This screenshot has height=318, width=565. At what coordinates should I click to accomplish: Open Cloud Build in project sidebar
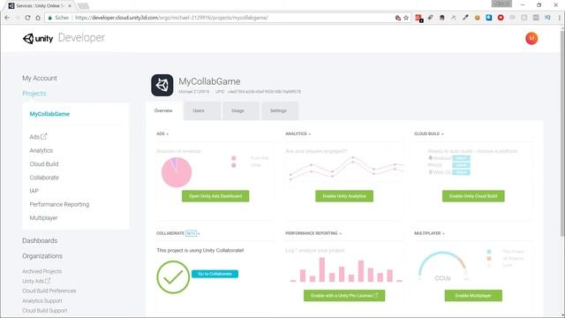pyautogui.click(x=44, y=163)
